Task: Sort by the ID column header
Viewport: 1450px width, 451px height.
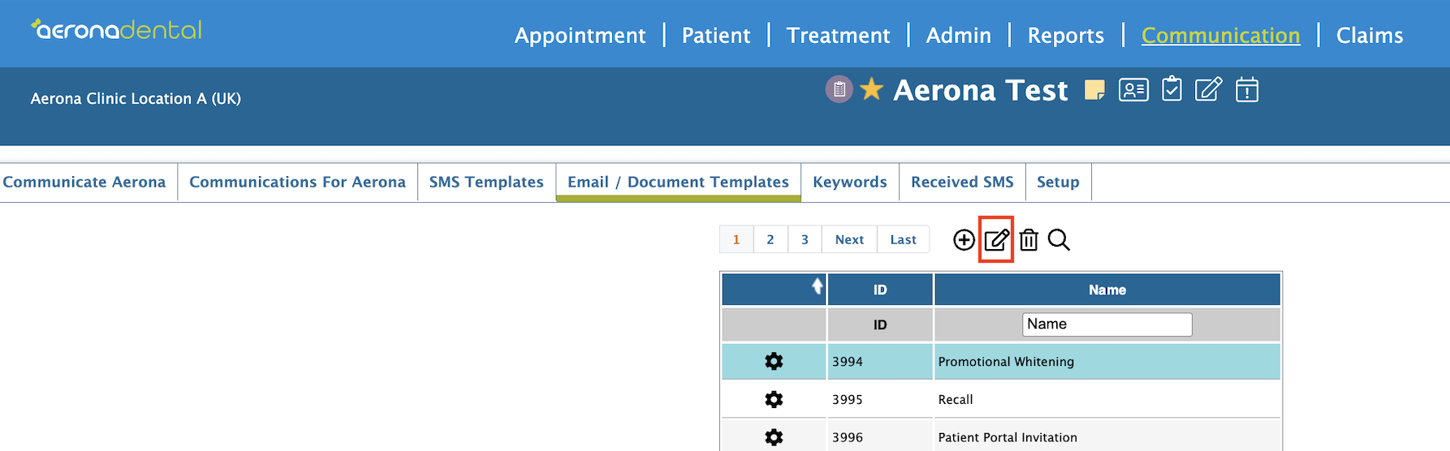Action: [880, 290]
